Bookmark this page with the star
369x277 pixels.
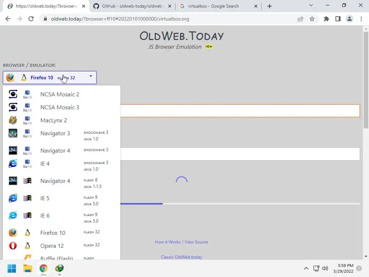[312, 19]
